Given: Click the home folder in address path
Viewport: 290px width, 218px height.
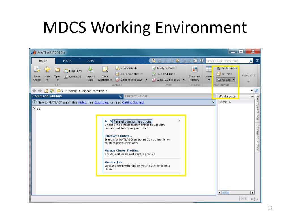Looking at the screenshot, I should coord(73,91).
